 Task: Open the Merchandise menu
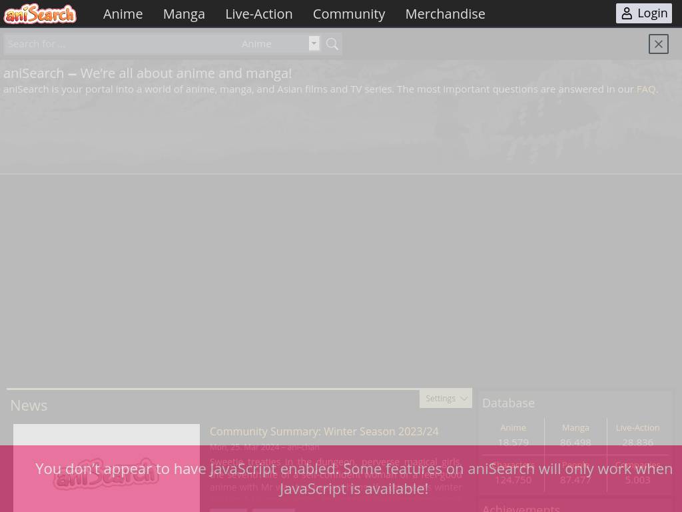(x=445, y=13)
